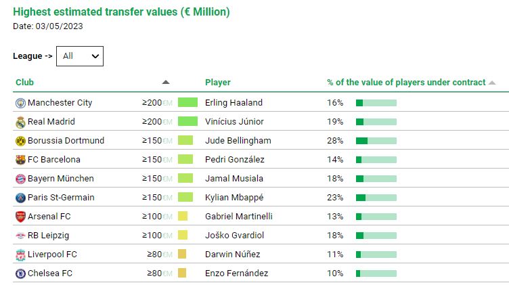Click the Borussia Dortmund crest icon
This screenshot has width=509, height=285.
point(20,141)
